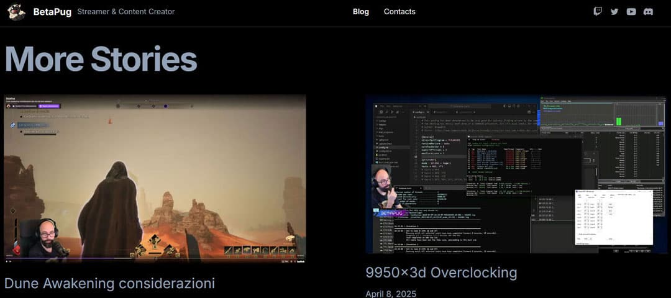This screenshot has height=298, width=671.
Task: Open the YouTube social icon
Action: click(631, 12)
